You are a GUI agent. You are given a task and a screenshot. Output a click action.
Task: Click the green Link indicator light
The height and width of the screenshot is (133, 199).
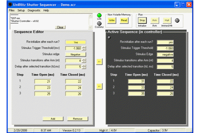(99, 15)
